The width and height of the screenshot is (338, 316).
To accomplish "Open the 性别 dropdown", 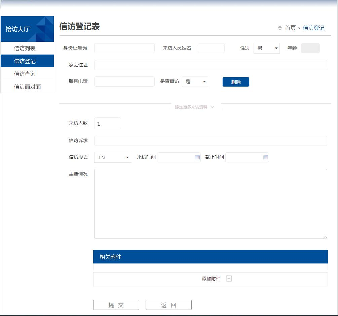I will click(266, 48).
